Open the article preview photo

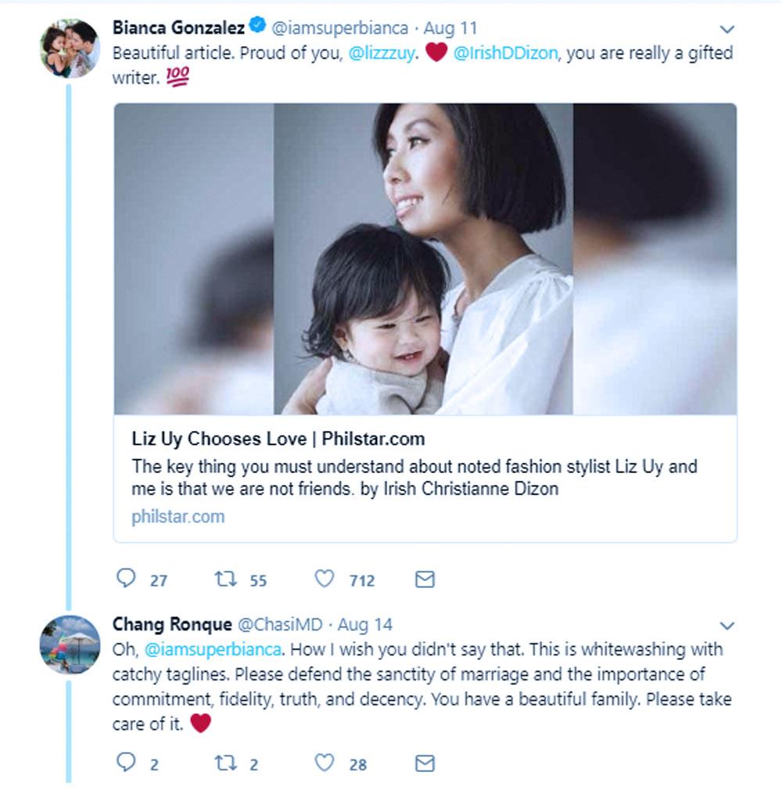point(425,258)
